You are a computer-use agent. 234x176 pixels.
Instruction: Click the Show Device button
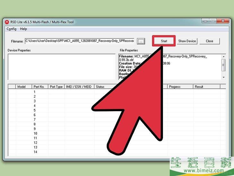pyautogui.click(x=187, y=41)
